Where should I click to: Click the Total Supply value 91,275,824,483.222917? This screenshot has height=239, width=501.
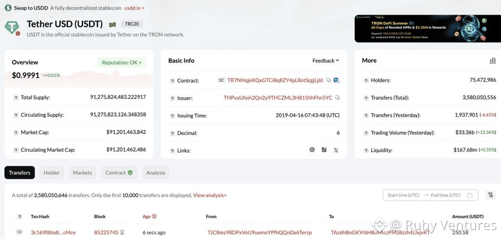tap(118, 97)
